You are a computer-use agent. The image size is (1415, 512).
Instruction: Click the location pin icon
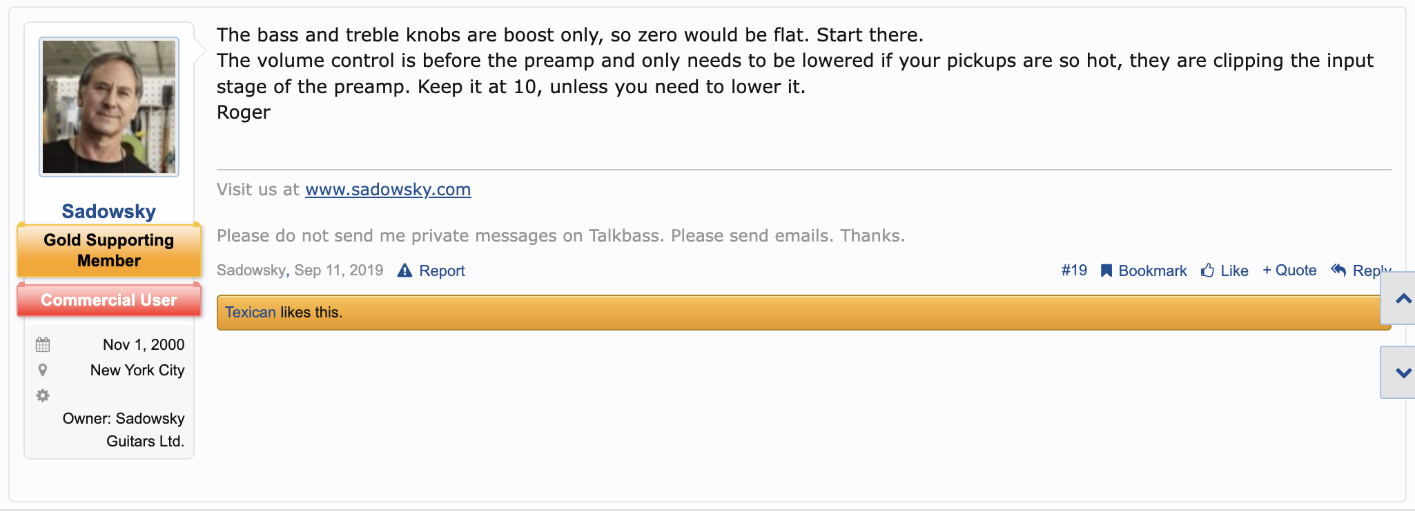pyautogui.click(x=43, y=371)
